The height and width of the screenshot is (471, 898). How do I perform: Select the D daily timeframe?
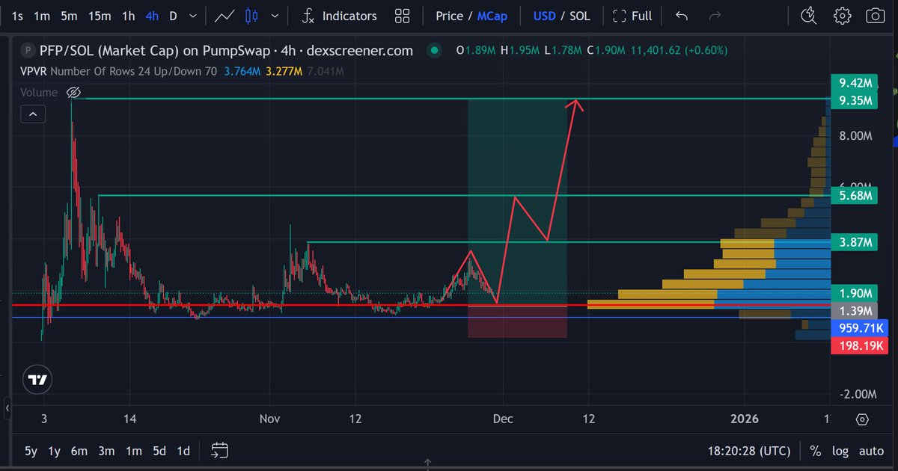point(174,16)
